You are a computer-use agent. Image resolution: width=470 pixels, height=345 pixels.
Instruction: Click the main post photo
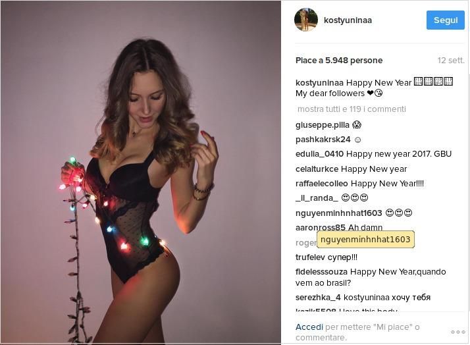141,172
